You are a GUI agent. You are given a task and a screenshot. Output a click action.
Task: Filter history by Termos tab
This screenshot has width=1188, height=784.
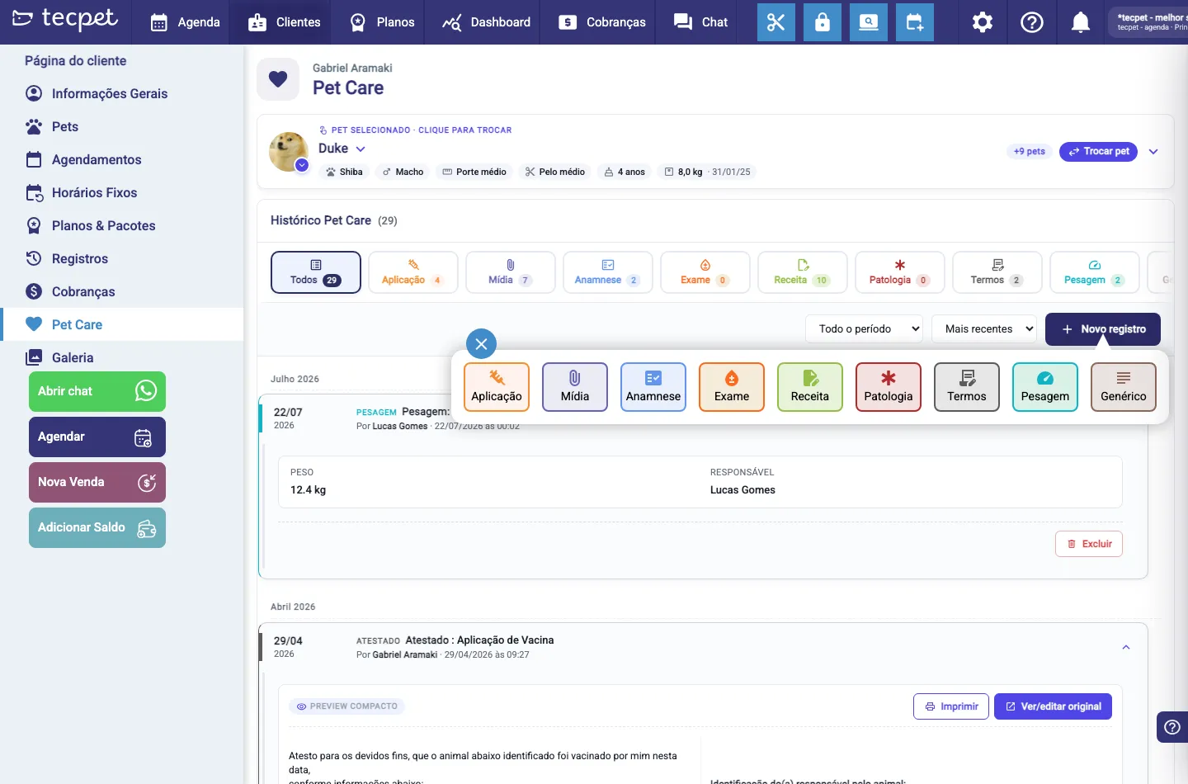coord(997,272)
